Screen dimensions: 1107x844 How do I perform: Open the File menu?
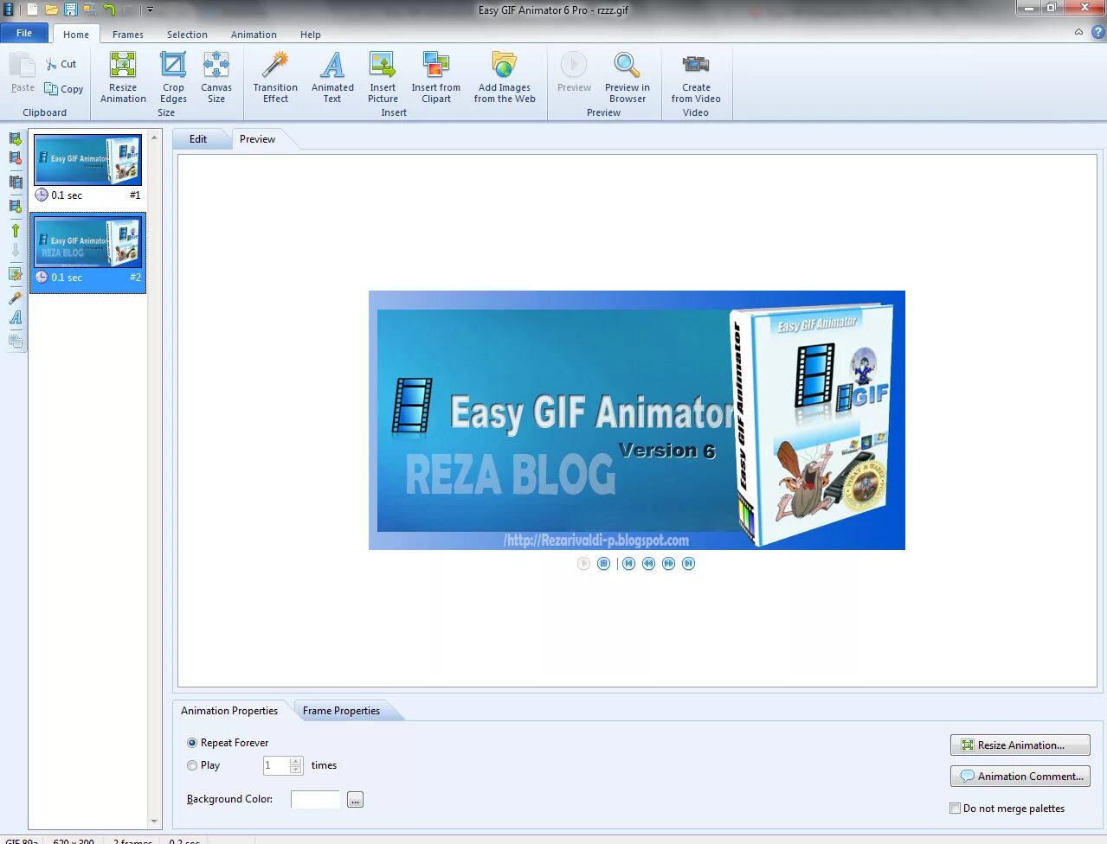pos(24,33)
